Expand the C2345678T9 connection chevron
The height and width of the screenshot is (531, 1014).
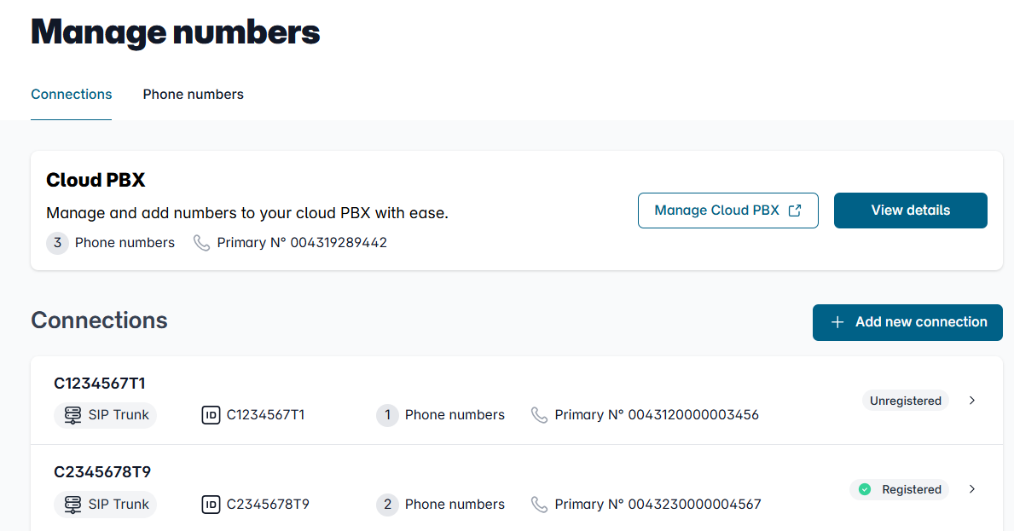pos(972,489)
